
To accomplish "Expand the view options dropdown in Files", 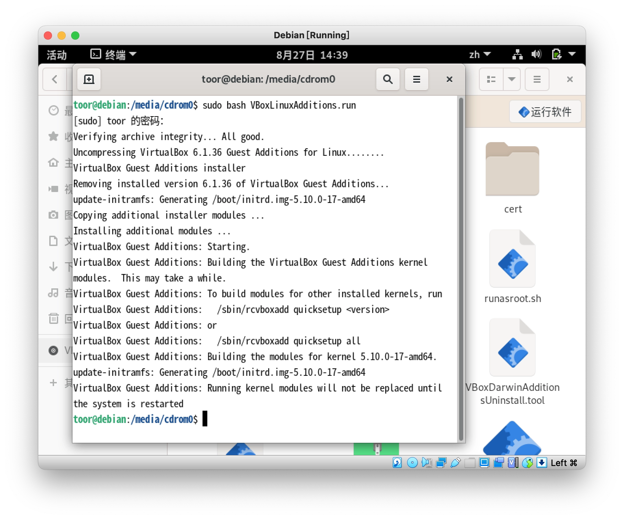I will click(512, 79).
